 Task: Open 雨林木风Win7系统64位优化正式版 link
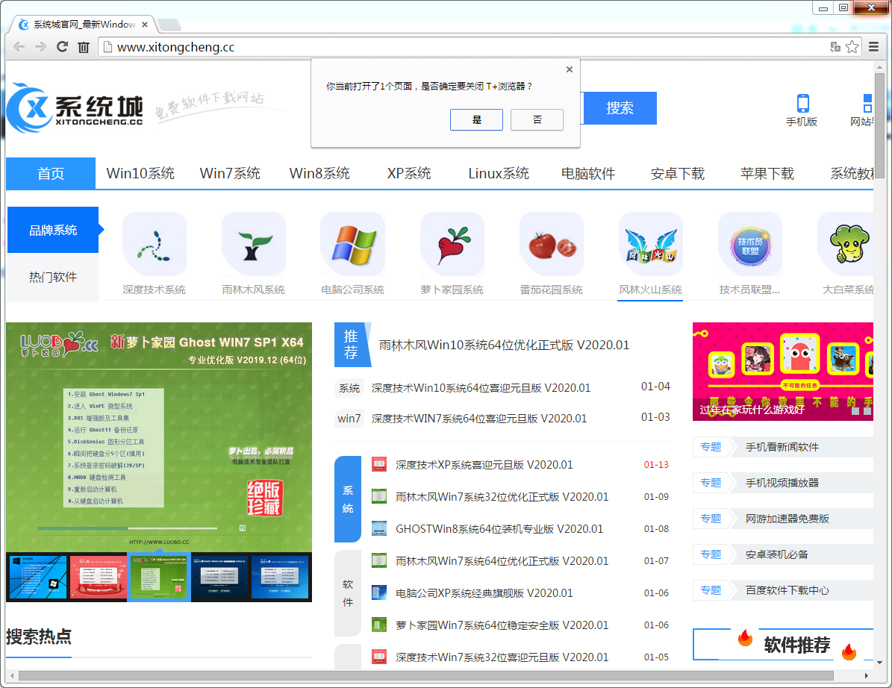pos(502,561)
